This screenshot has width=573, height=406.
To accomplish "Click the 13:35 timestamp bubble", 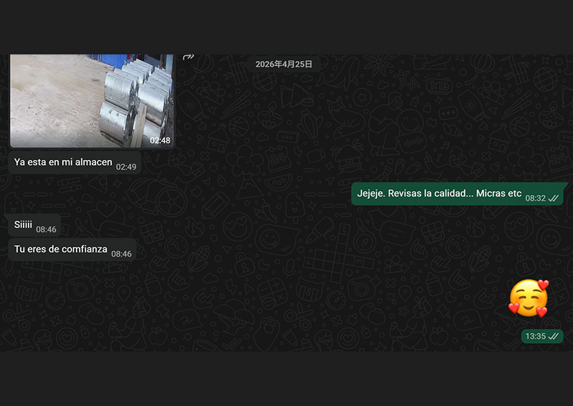I will click(x=542, y=336).
